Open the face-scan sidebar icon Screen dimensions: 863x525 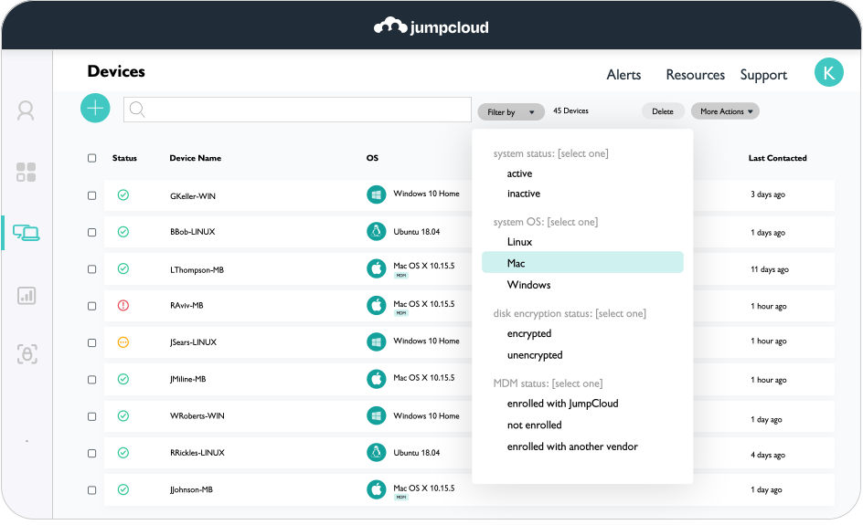(x=27, y=354)
